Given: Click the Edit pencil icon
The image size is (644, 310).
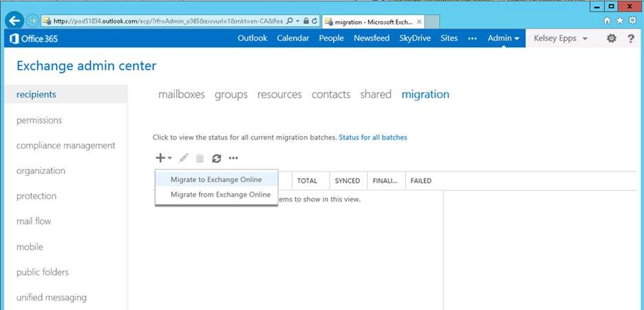Looking at the screenshot, I should click(x=184, y=158).
